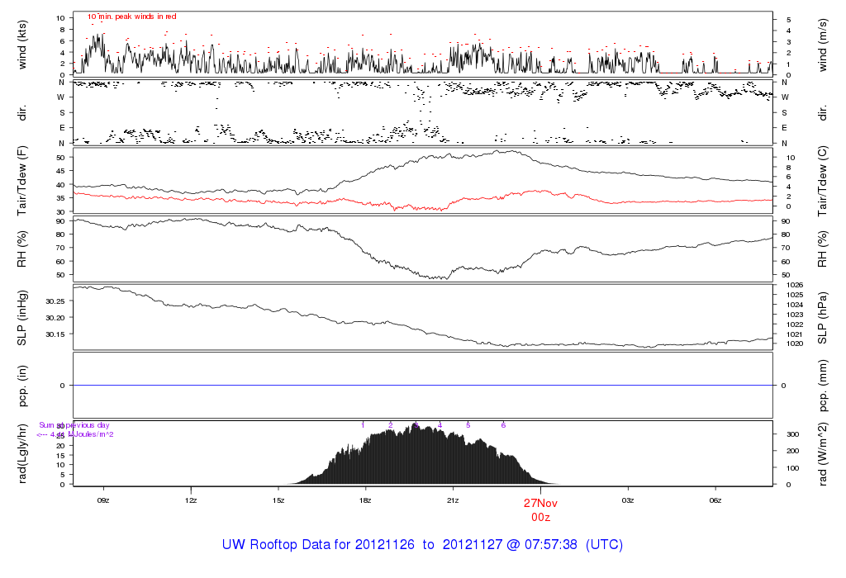Click the '03z' time tick label
Image resolution: width=846 pixels, height=578 pixels.
(628, 500)
